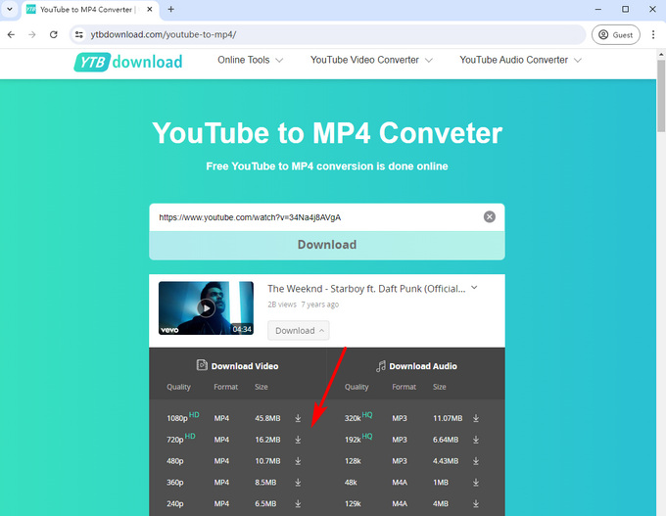Viewport: 666px width, 516px height.
Task: Close the YouTube to MP4 Converter tab
Action: tap(150, 9)
